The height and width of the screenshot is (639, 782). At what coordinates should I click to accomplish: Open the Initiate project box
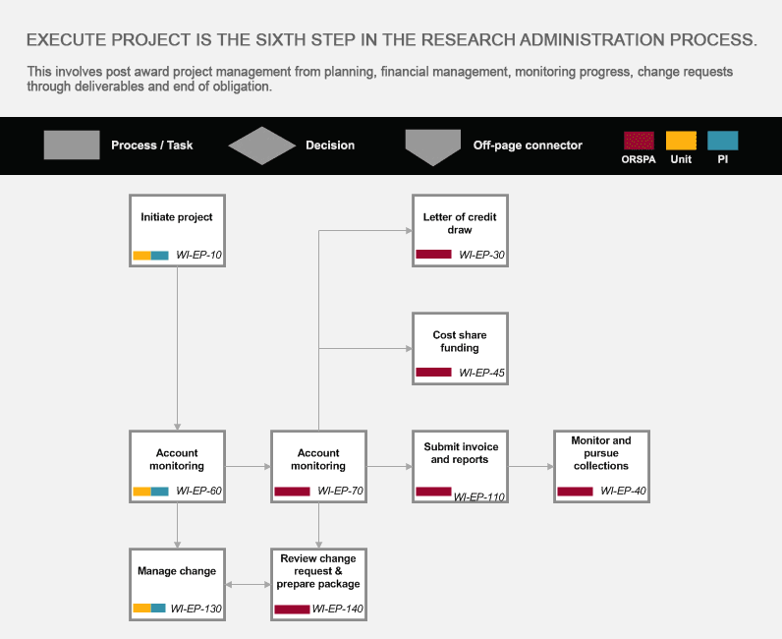177,231
